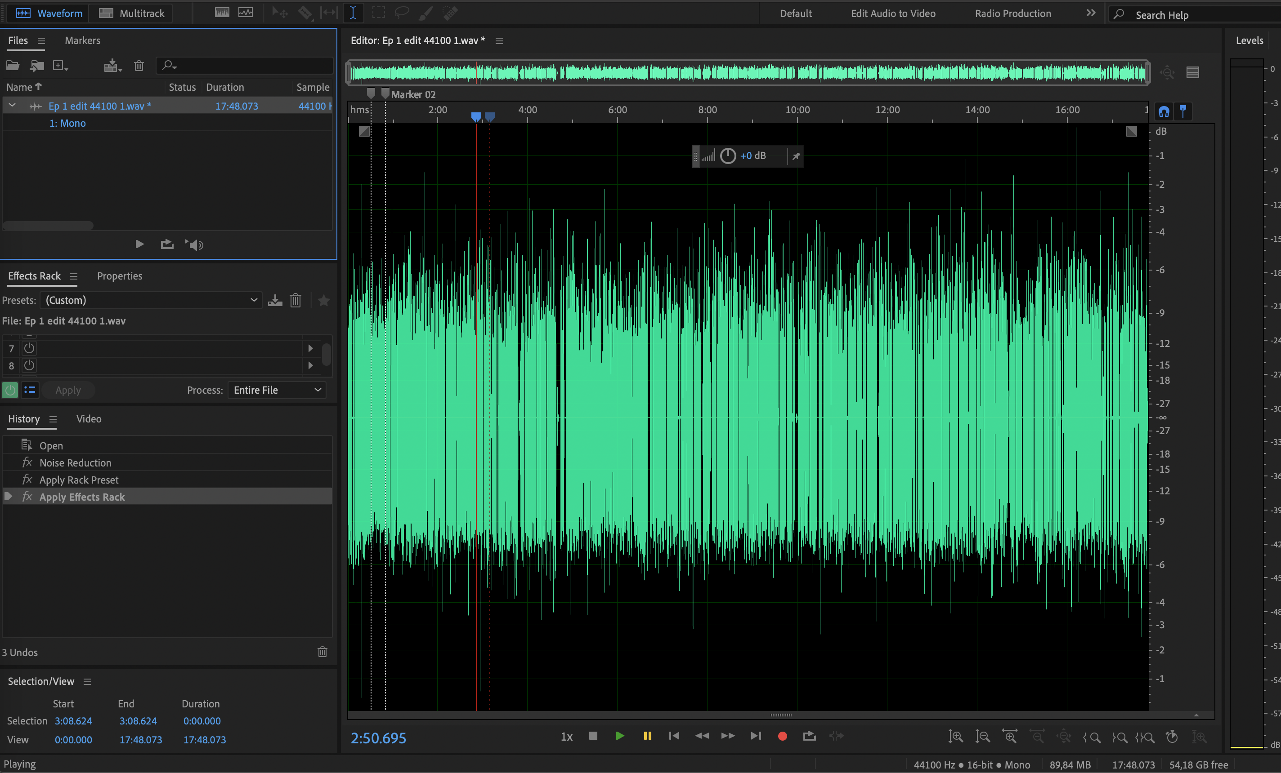Switch to the Properties tab

[x=120, y=276]
